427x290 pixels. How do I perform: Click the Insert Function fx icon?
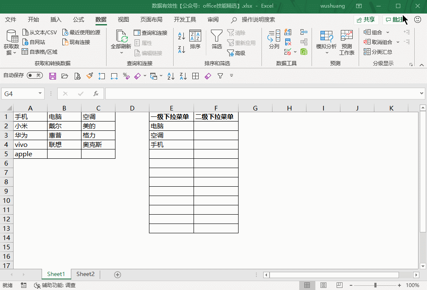click(96, 94)
